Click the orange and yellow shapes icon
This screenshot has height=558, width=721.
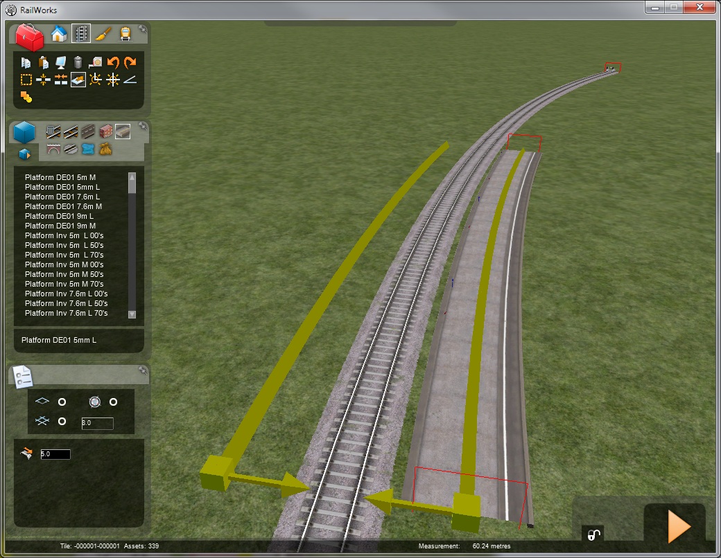26,97
